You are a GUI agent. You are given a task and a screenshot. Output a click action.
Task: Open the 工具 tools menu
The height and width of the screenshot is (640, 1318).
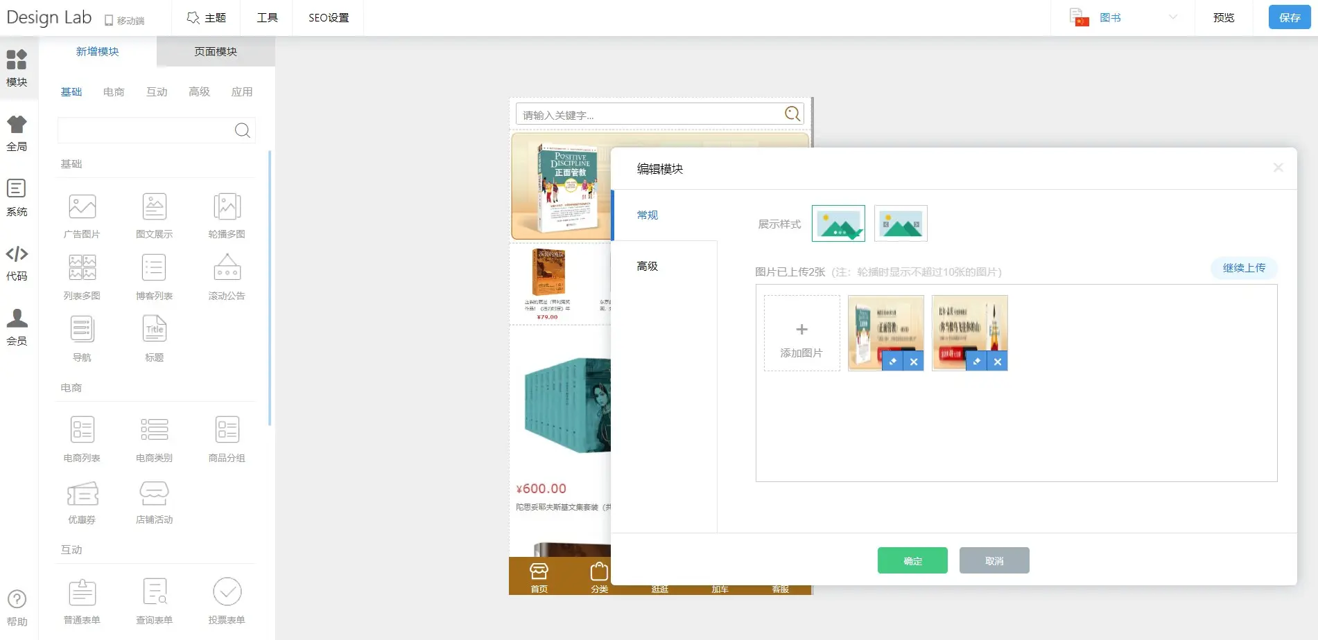[x=267, y=17]
